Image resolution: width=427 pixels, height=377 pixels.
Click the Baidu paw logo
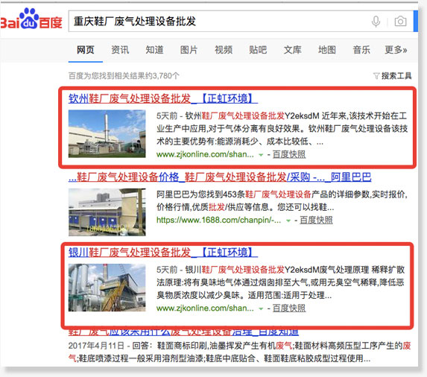pos(29,19)
